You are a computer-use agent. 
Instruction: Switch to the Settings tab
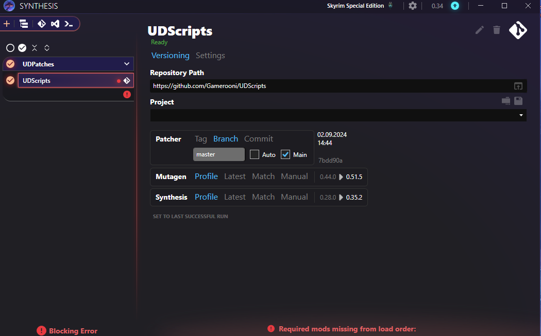click(210, 56)
